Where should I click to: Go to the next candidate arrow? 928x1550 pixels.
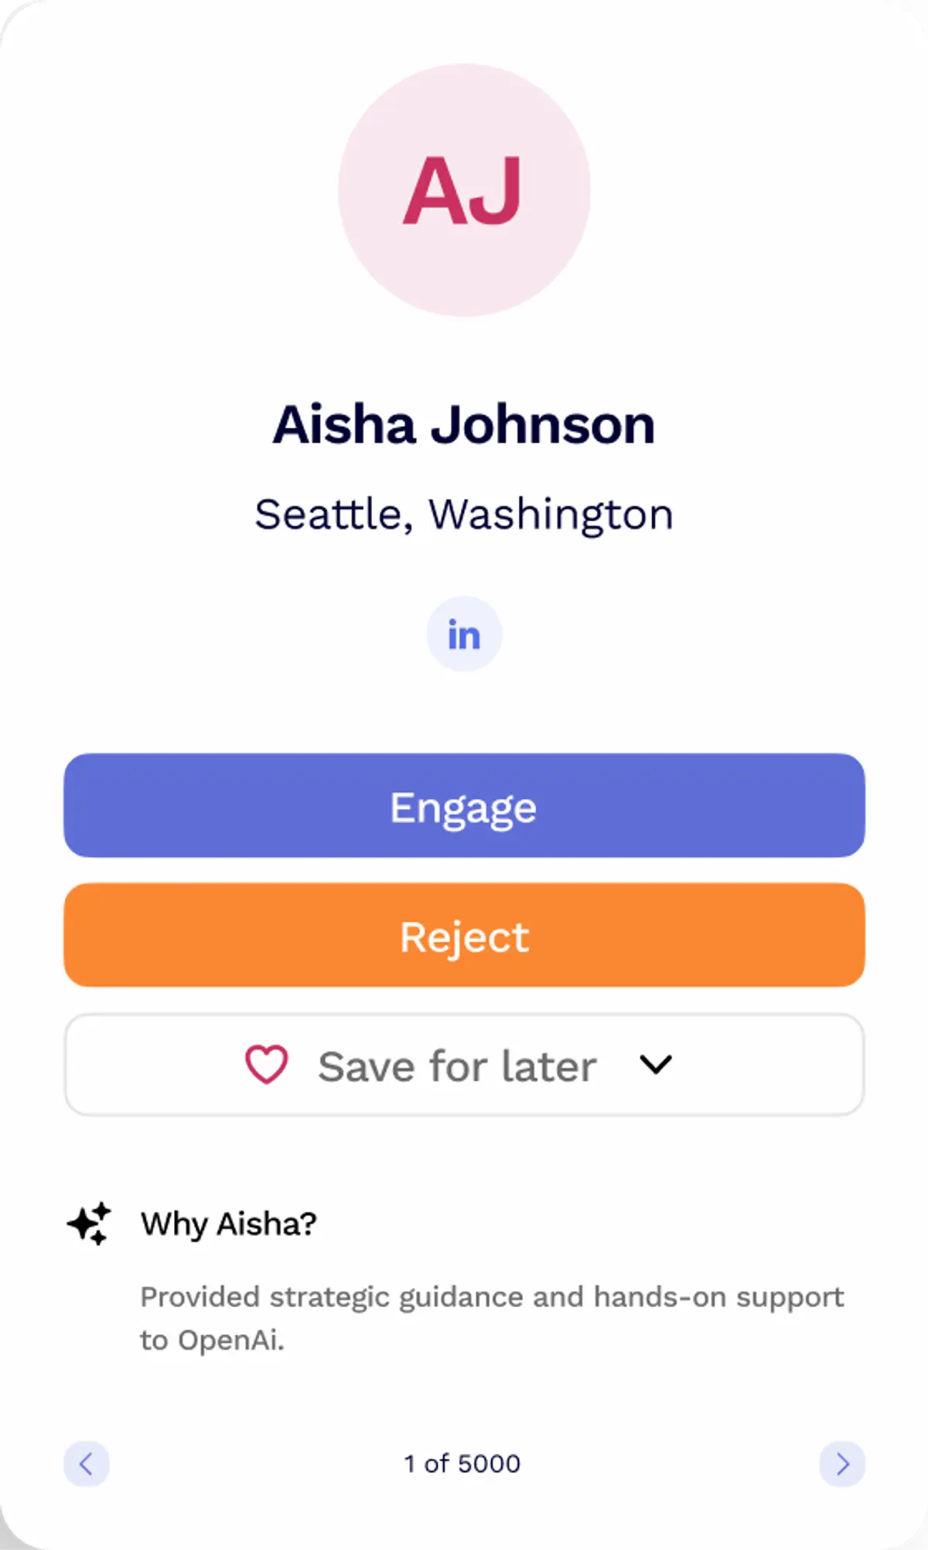[842, 1463]
